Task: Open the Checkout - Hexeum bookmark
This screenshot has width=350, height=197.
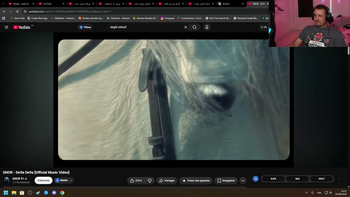Action: (x=118, y=18)
